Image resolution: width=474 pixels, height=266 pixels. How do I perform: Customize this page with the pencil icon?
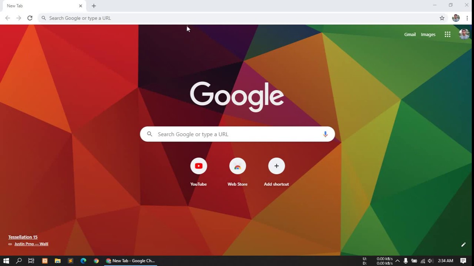pos(463,245)
